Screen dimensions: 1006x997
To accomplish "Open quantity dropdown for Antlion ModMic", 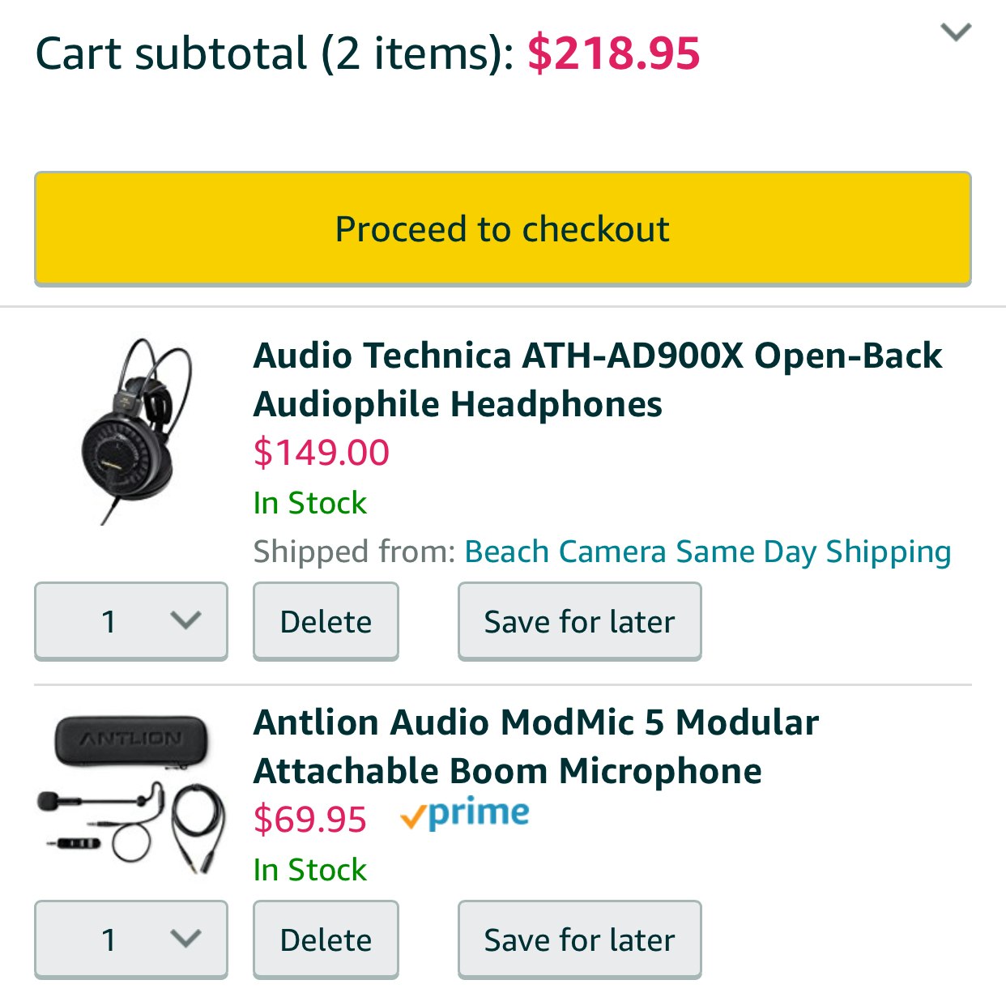I will click(131, 939).
